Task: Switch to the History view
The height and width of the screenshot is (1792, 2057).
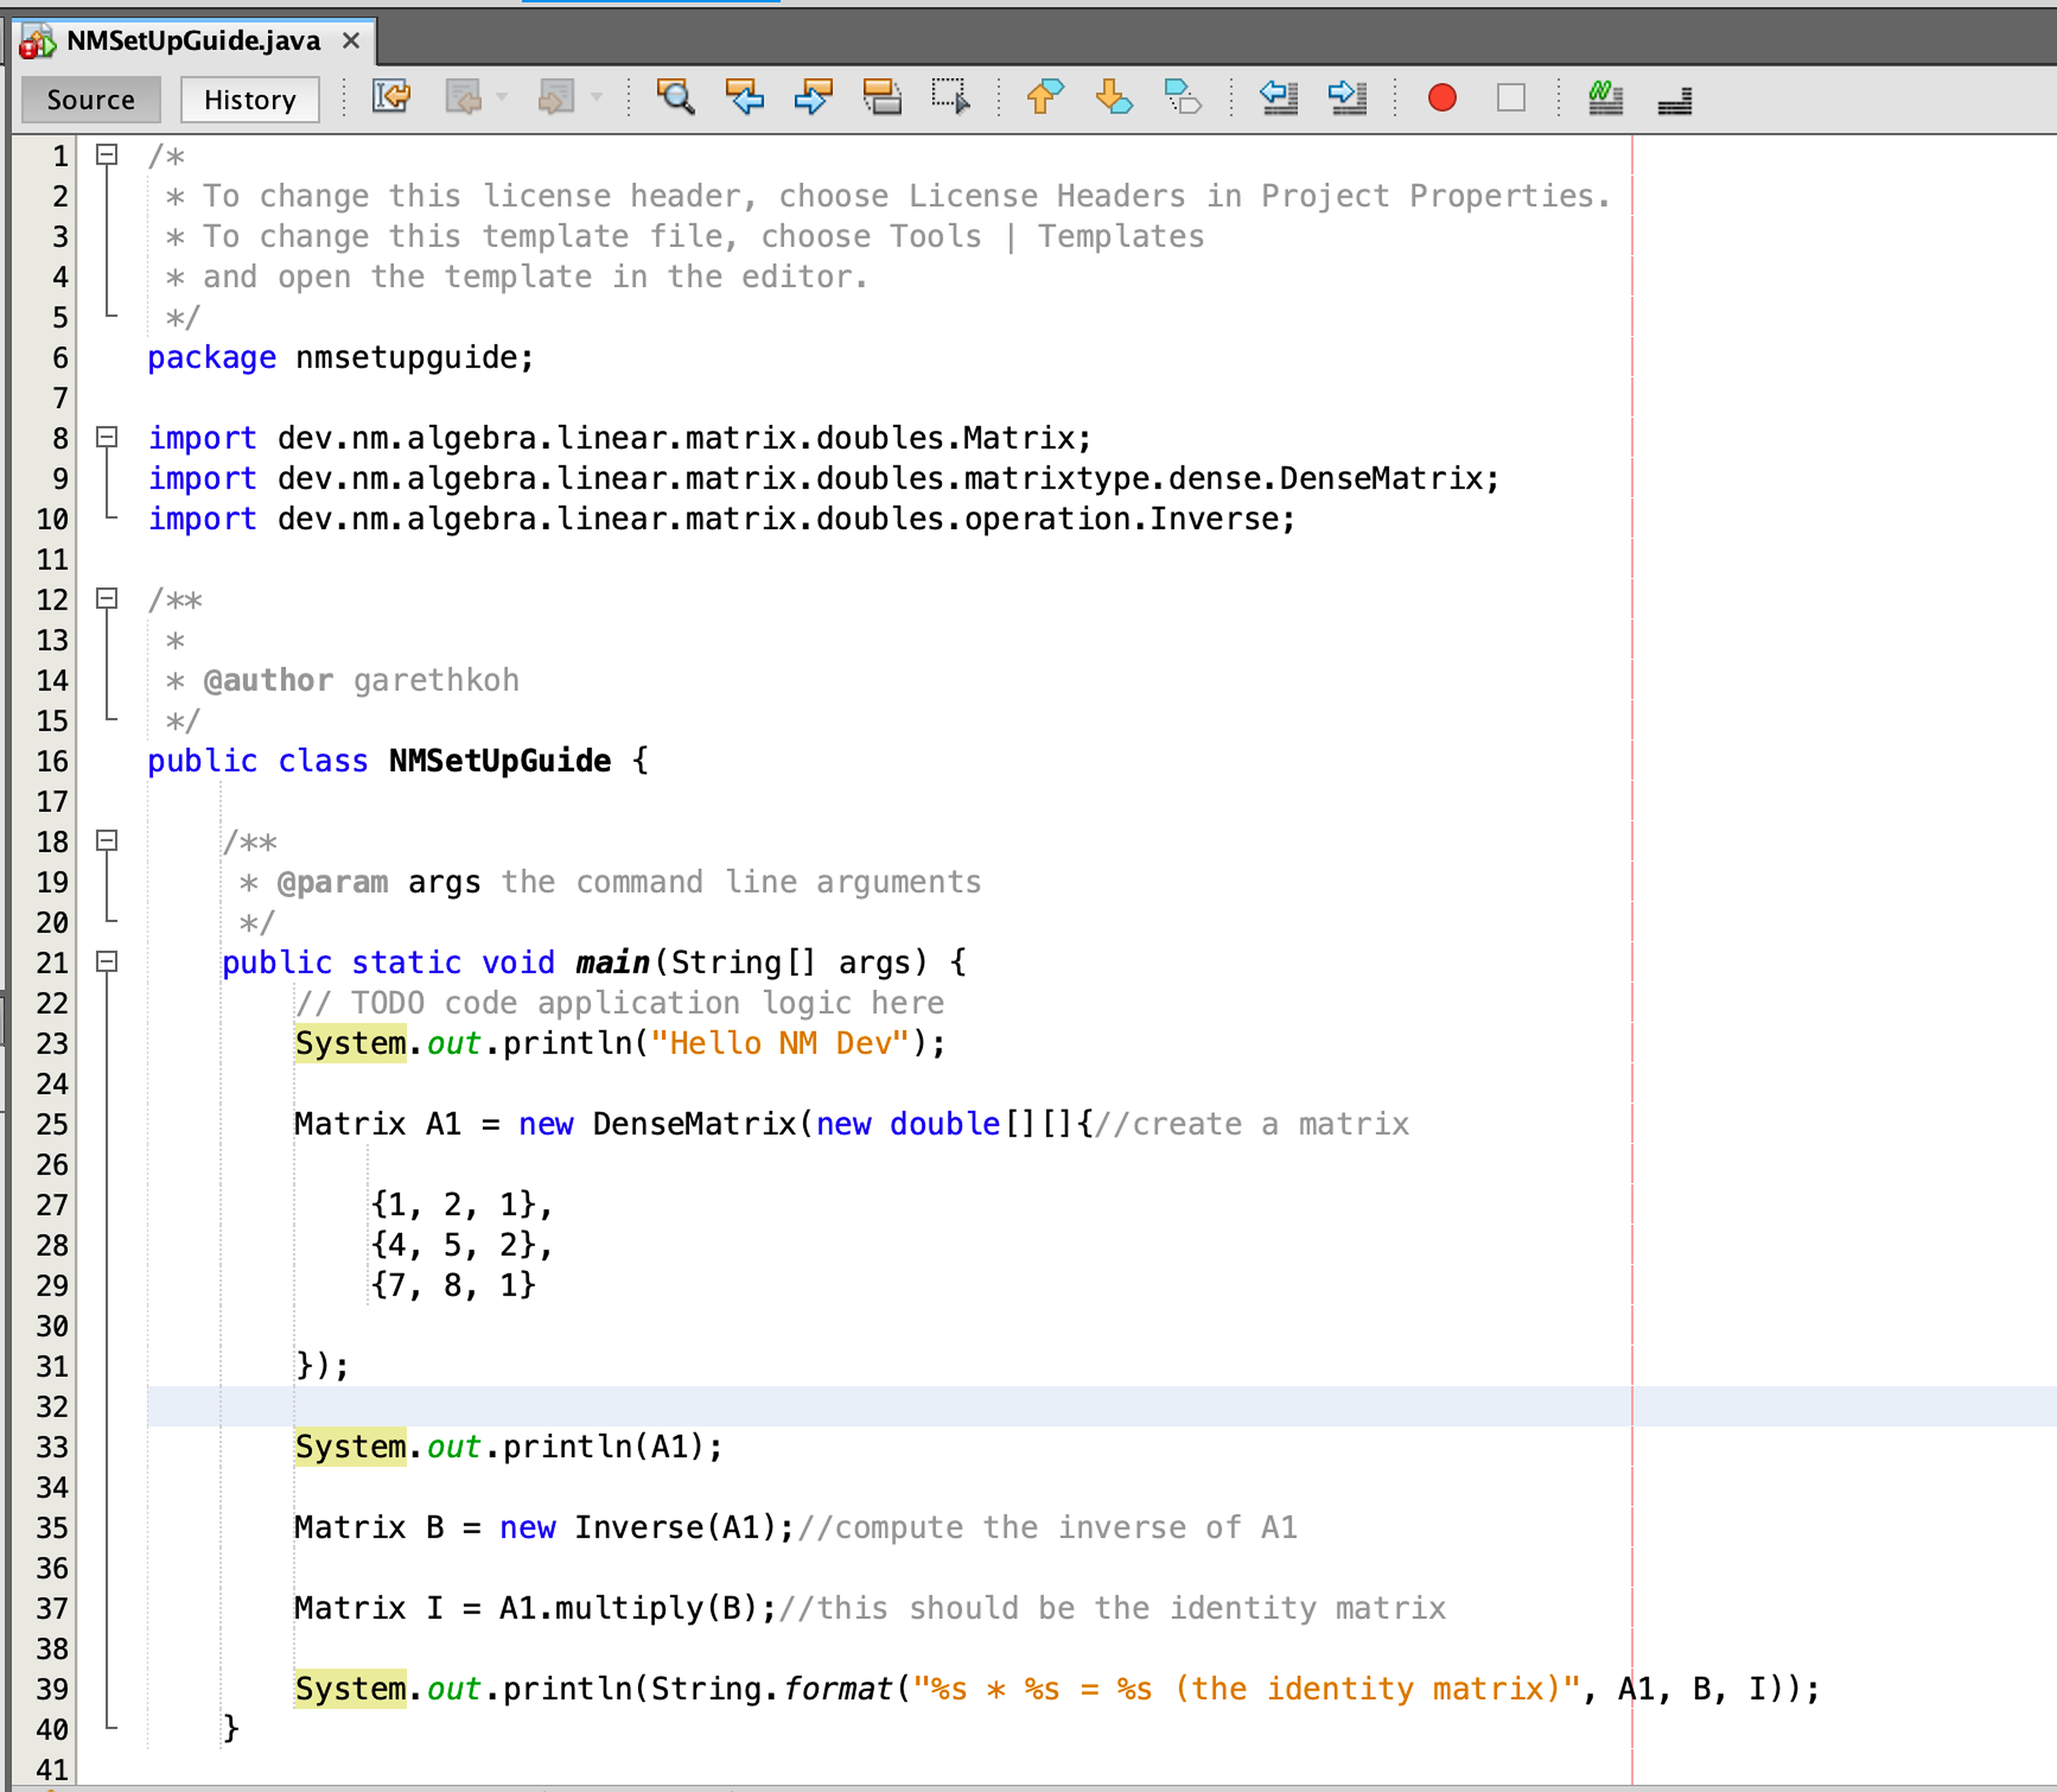Action: (250, 99)
